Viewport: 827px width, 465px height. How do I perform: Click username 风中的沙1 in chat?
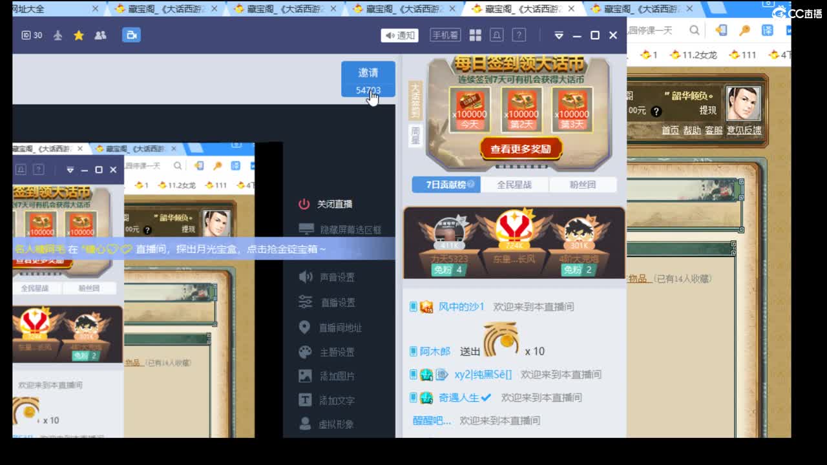point(461,307)
